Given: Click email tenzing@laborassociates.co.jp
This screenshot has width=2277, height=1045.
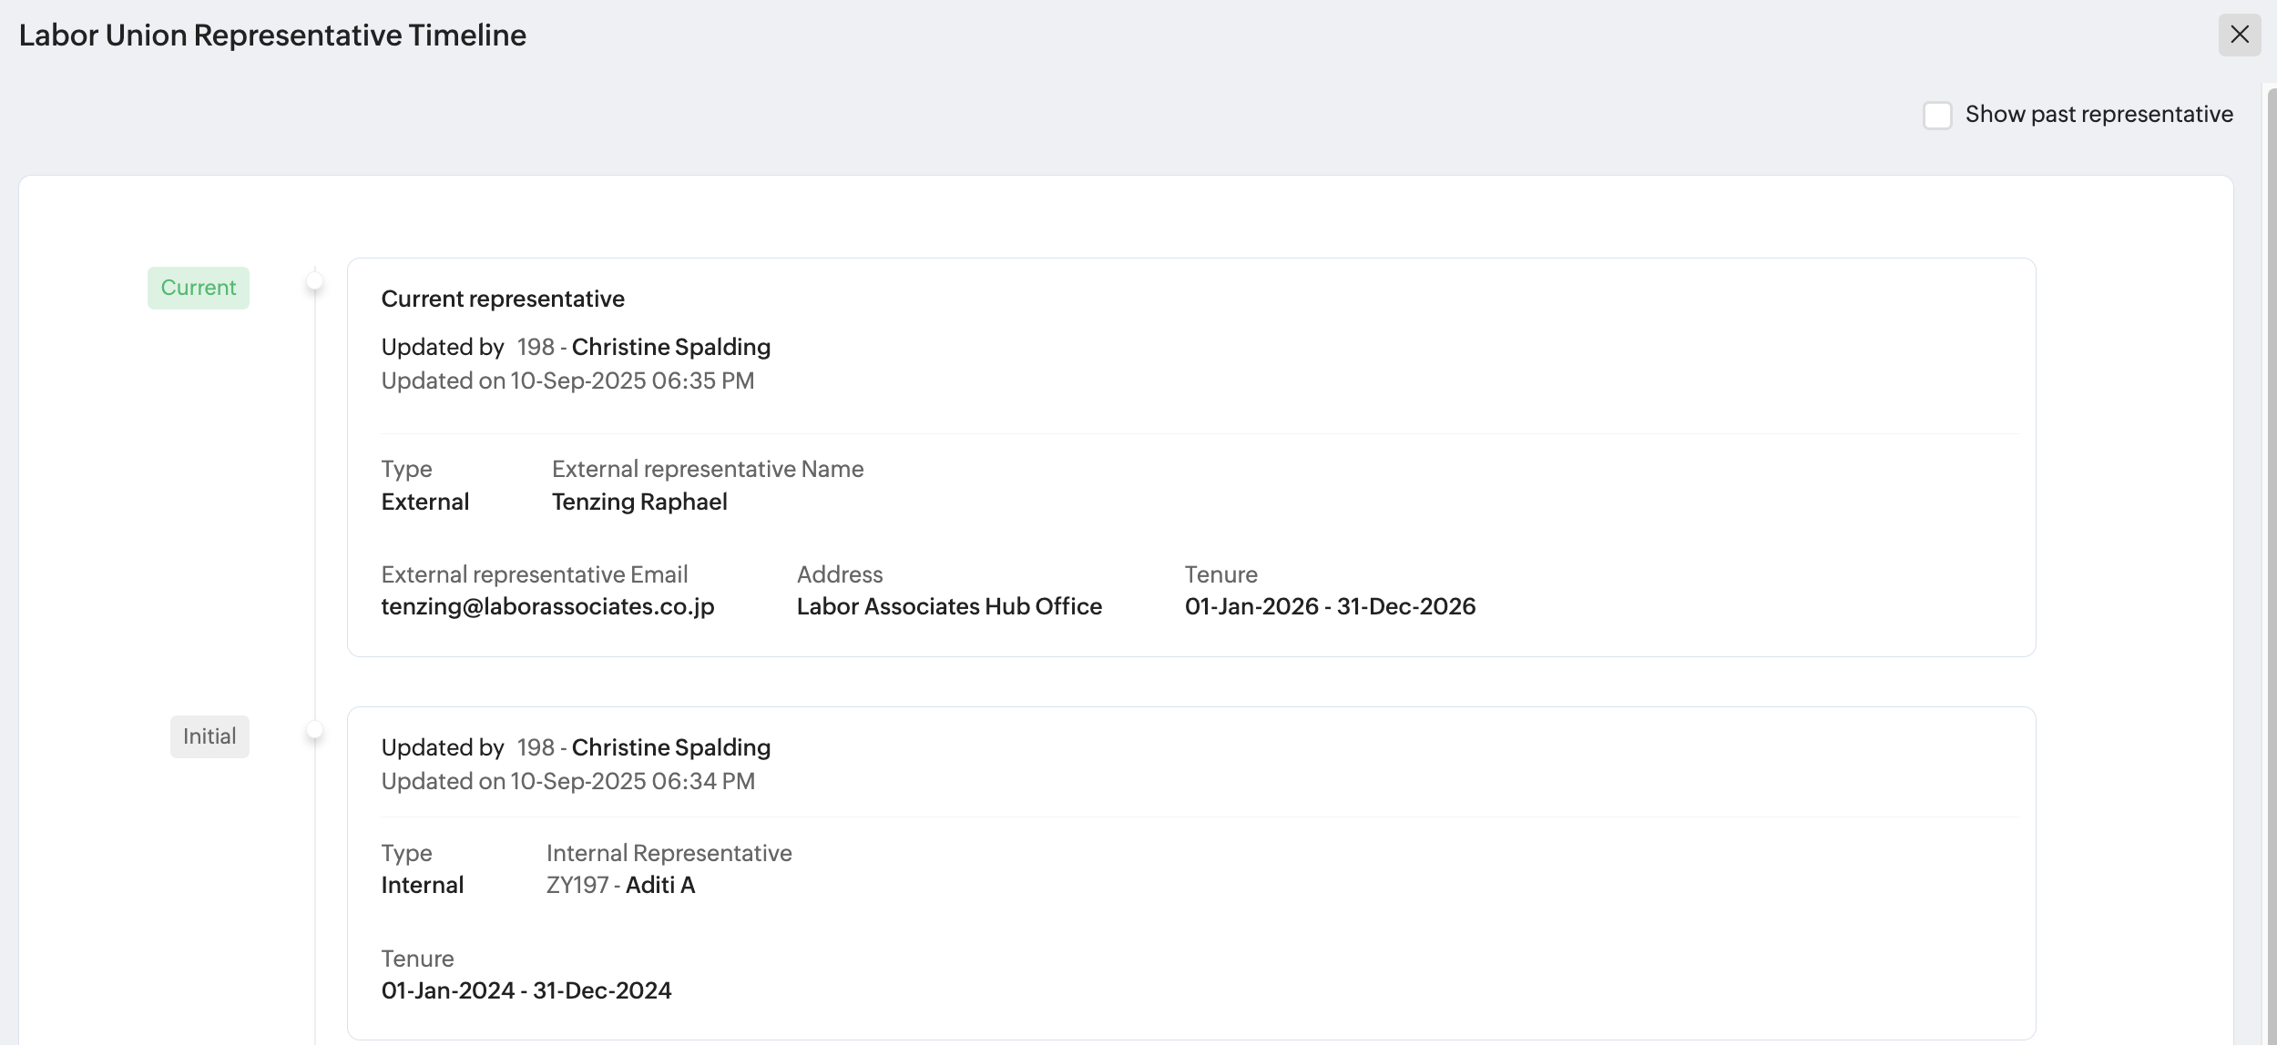Looking at the screenshot, I should pyautogui.click(x=547, y=606).
